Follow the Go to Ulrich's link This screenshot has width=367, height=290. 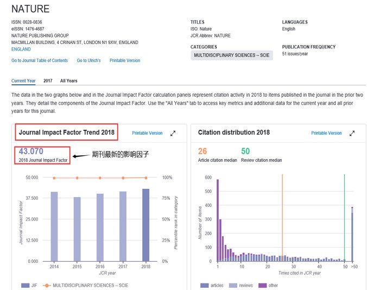[x=88, y=60]
